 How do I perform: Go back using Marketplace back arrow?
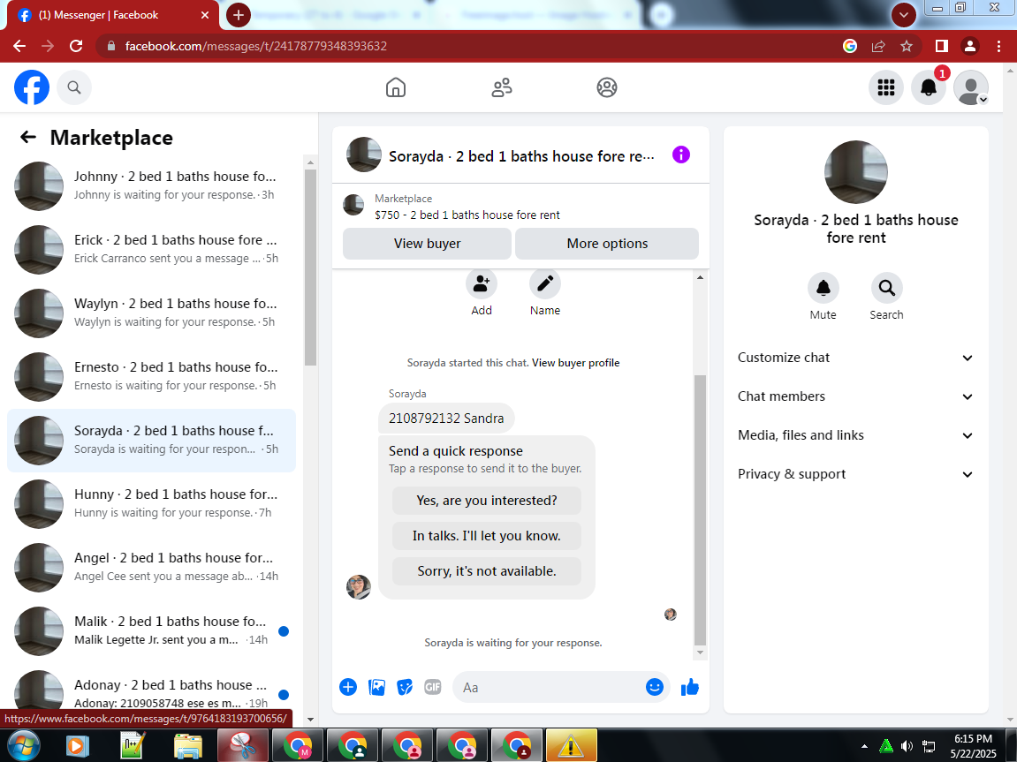pos(28,137)
